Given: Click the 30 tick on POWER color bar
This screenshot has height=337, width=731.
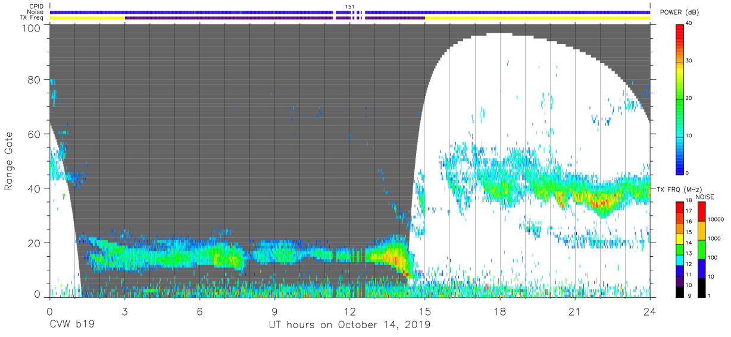Looking at the screenshot, I should pyautogui.click(x=689, y=61).
